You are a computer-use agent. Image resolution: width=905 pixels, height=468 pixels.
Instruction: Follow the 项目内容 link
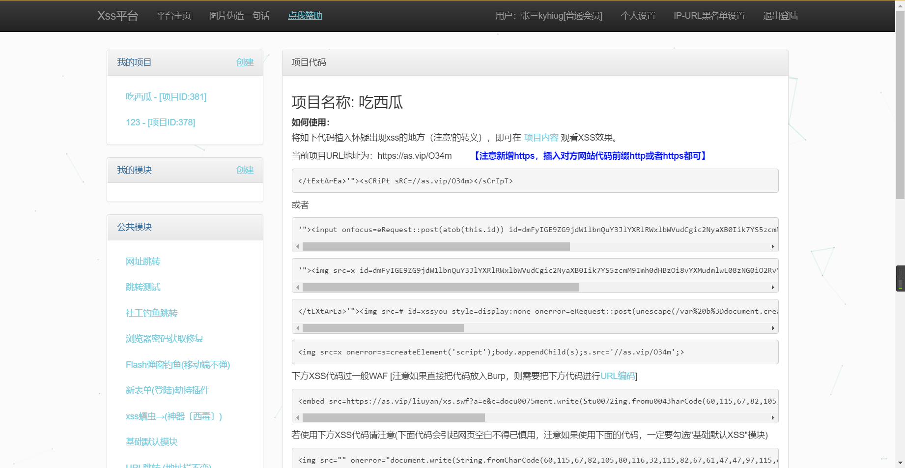[x=541, y=138]
